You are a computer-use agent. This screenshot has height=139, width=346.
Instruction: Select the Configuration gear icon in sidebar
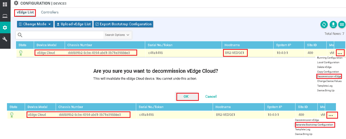click(x=5, y=28)
